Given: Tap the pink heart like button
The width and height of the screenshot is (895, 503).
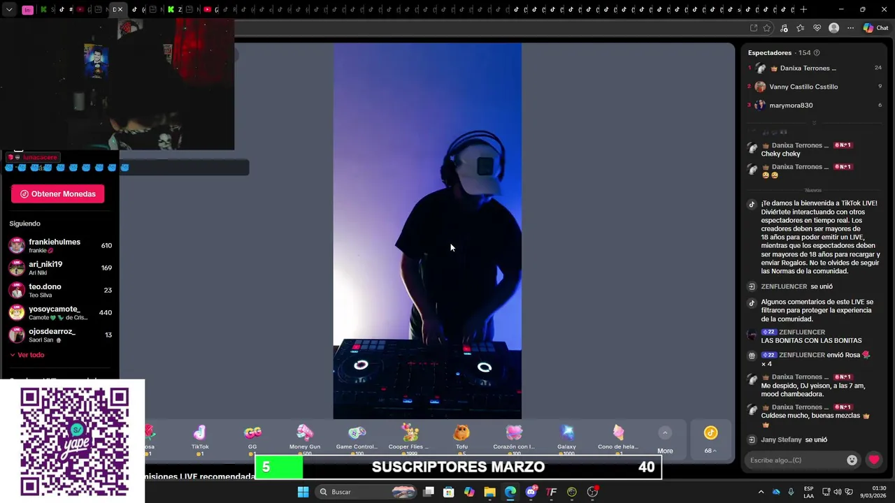Looking at the screenshot, I should (873, 460).
